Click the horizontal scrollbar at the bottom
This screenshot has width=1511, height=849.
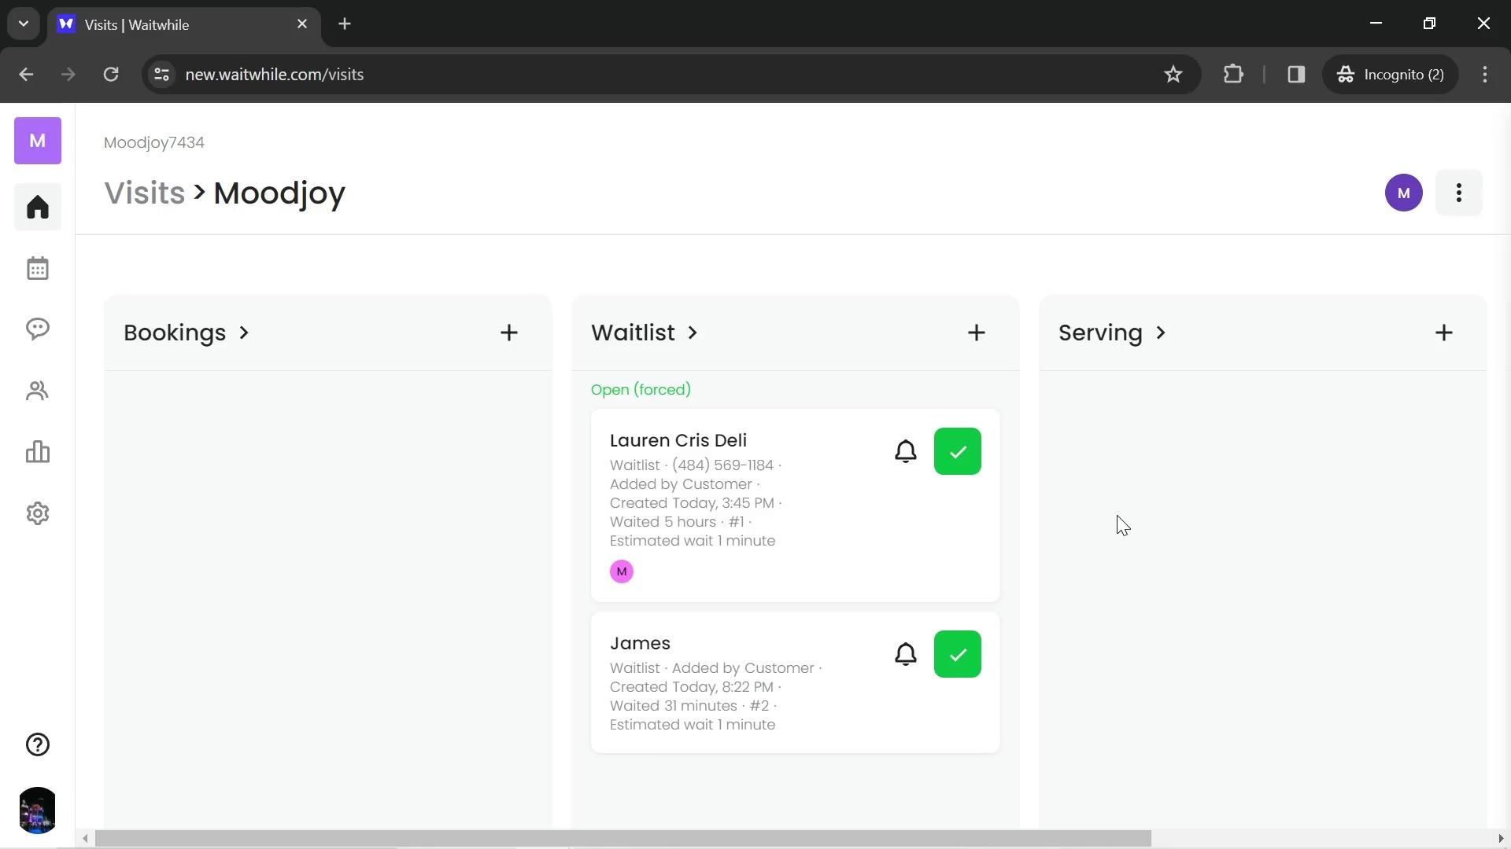point(622,839)
